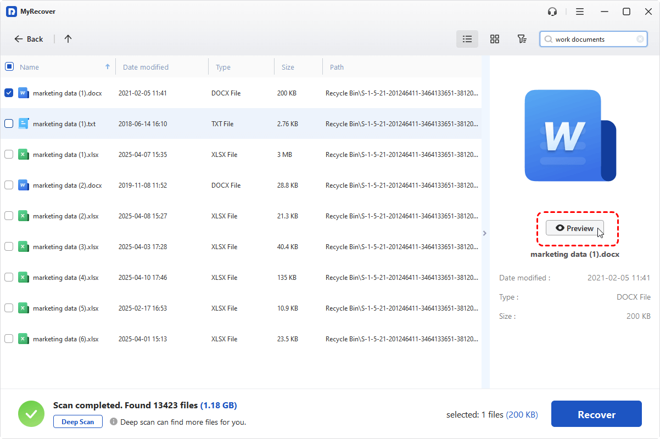Sort list by Size column header
660x439 pixels.
[288, 67]
